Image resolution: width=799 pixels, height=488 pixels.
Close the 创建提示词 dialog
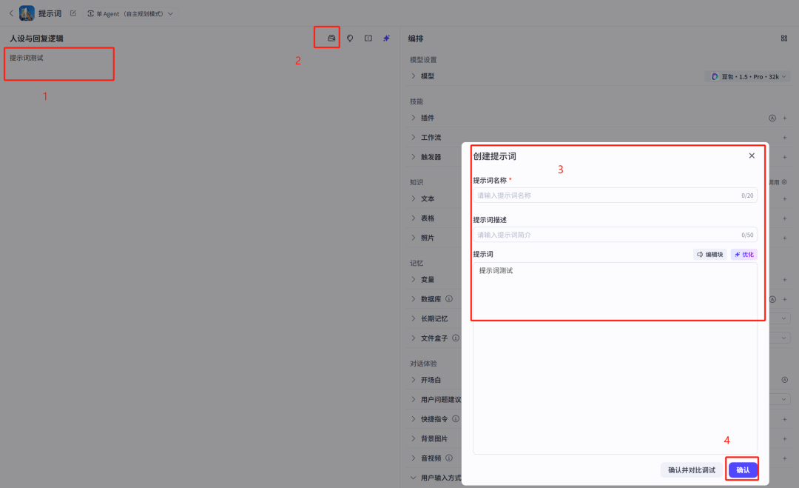752,156
